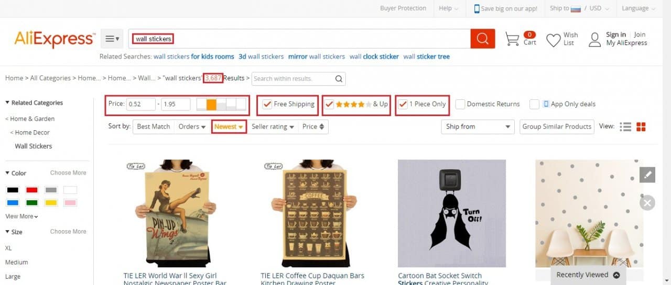
Task: Open the all-categories hamburger dropdown
Action: pos(112,39)
